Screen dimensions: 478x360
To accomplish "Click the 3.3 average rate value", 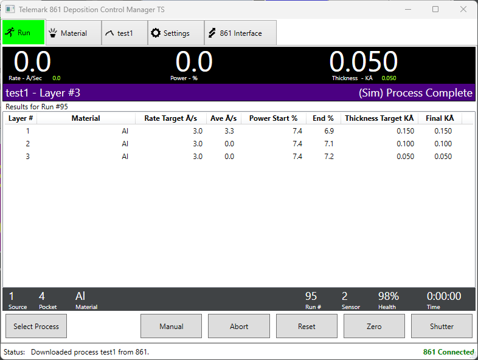I will pos(229,131).
